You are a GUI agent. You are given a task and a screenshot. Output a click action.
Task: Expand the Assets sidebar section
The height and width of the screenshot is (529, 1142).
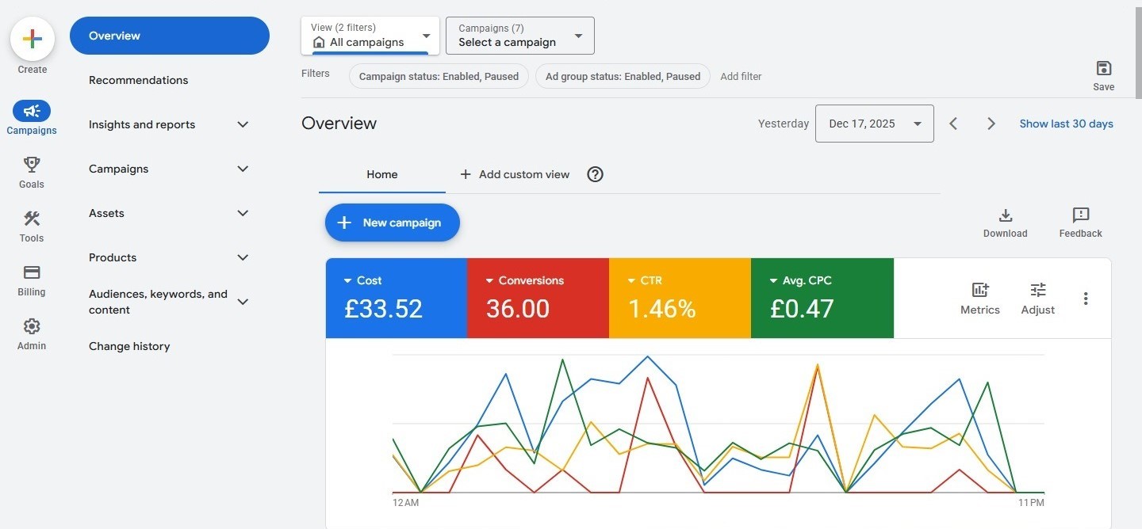pos(243,213)
